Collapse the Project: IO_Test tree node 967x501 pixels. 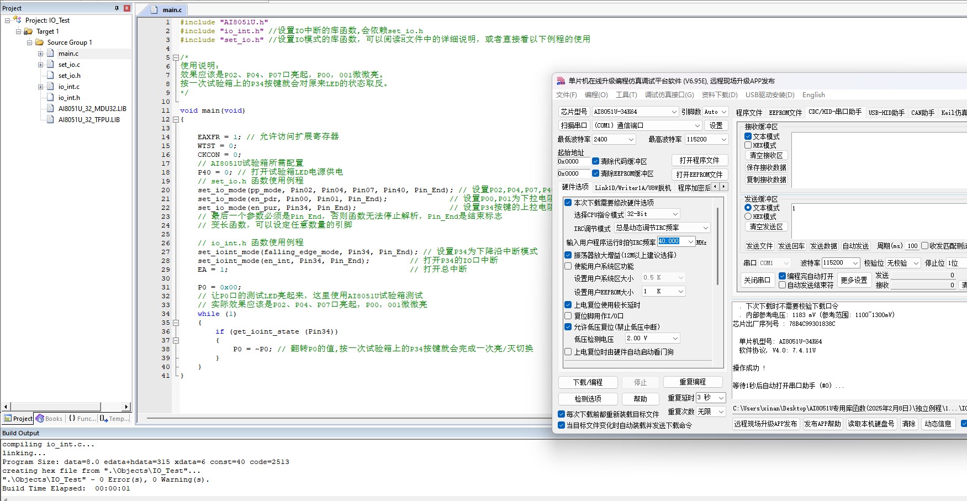coord(7,20)
